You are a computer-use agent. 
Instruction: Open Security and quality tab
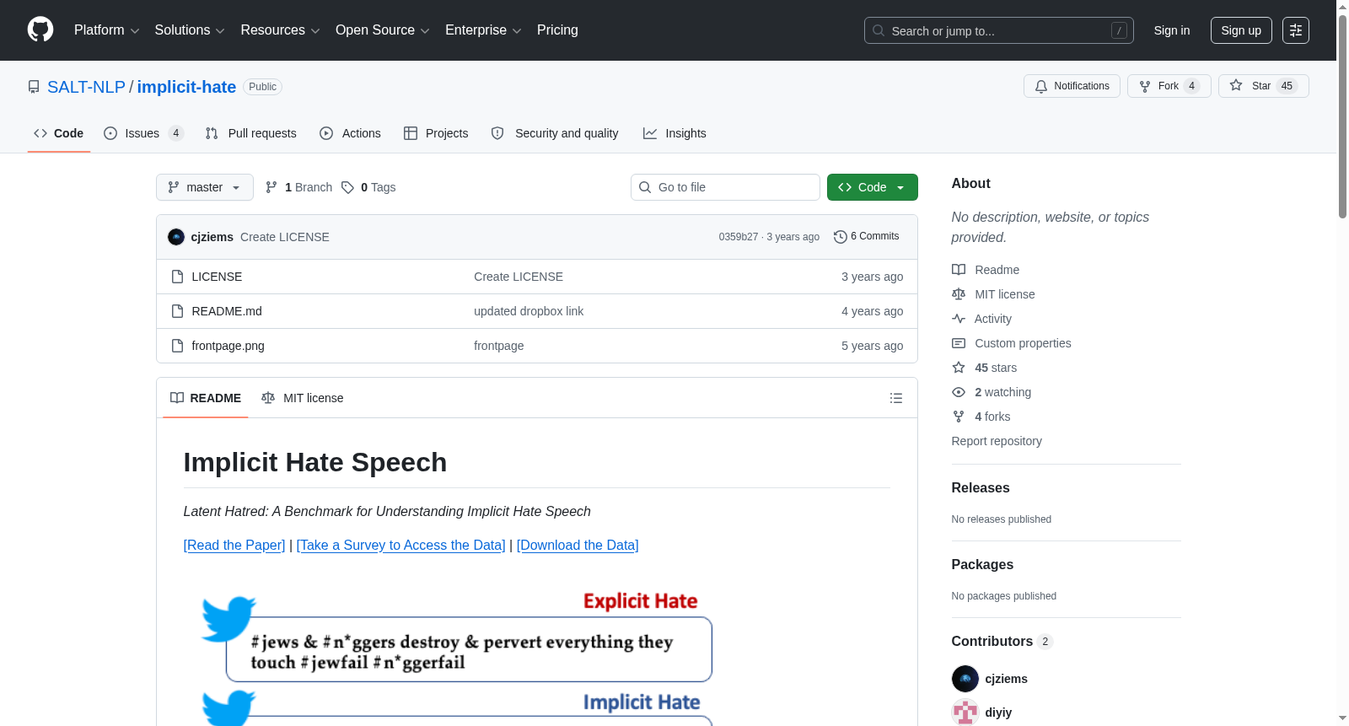point(555,133)
